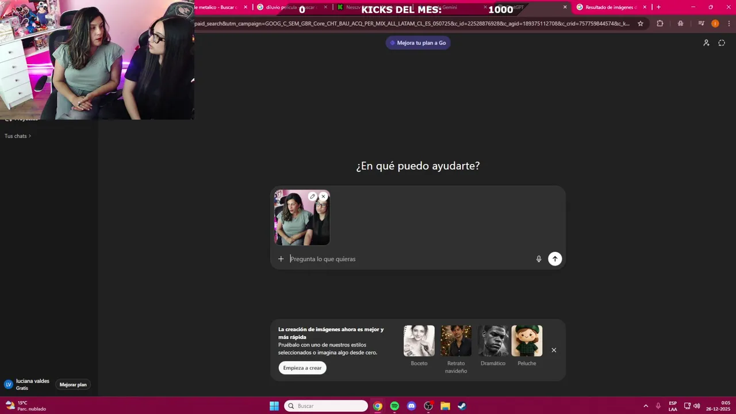Open the plus attachment menu in the prompt box
The height and width of the screenshot is (414, 736).
click(281, 259)
